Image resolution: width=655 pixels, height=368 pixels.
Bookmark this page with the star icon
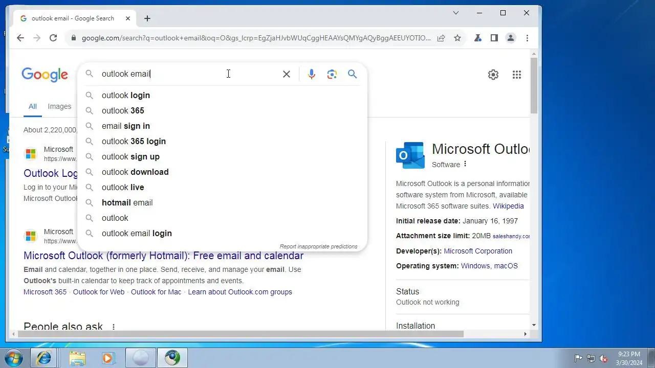pyautogui.click(x=457, y=38)
